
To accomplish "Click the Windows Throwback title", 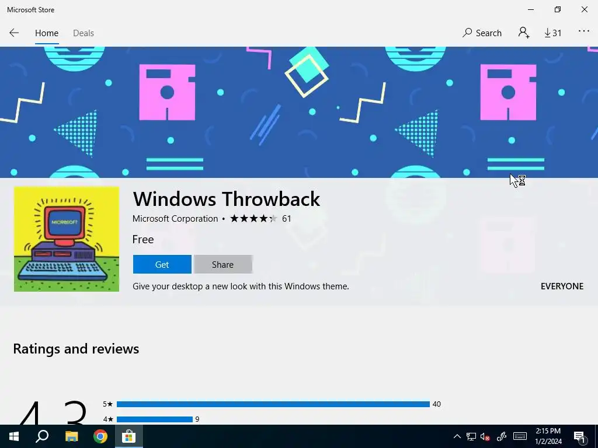I will click(x=227, y=199).
